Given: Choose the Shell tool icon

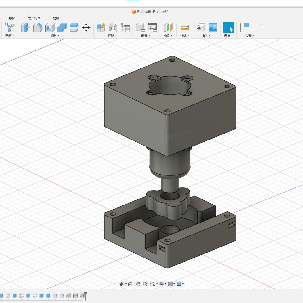Looking at the screenshot, I should [x=50, y=27].
